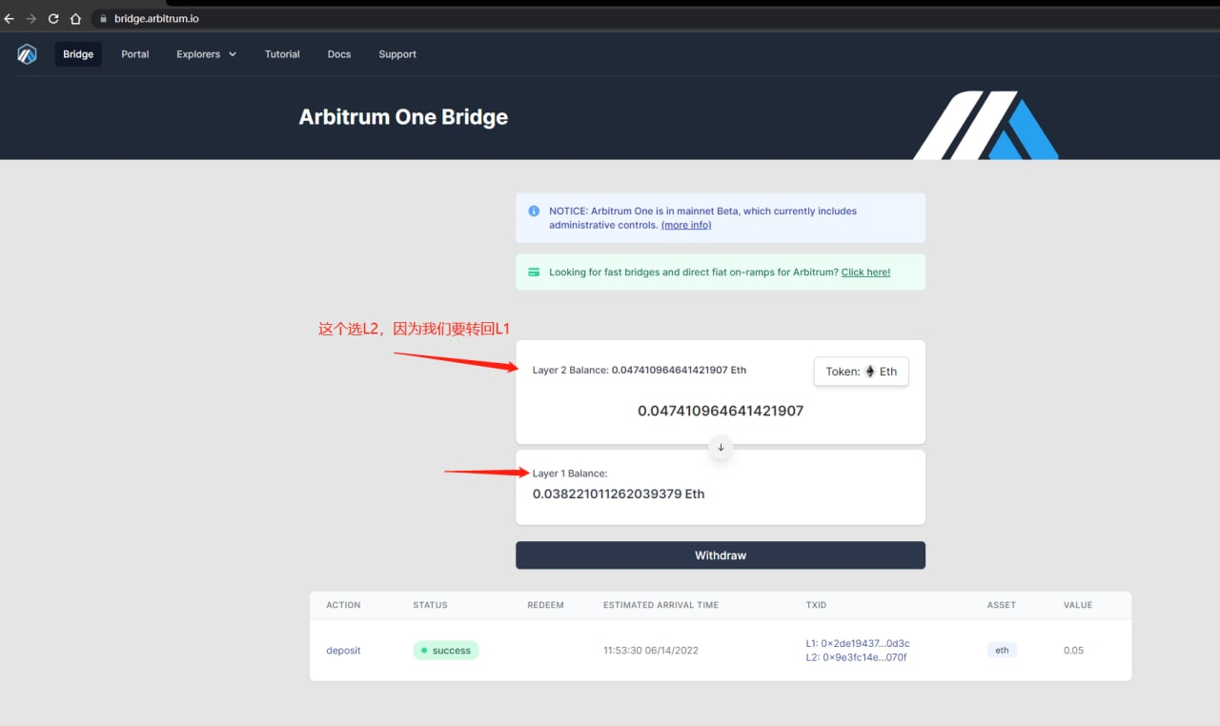Screen dimensions: 1220x726
Task: Click the blue info icon in the notice banner
Action: pos(534,212)
